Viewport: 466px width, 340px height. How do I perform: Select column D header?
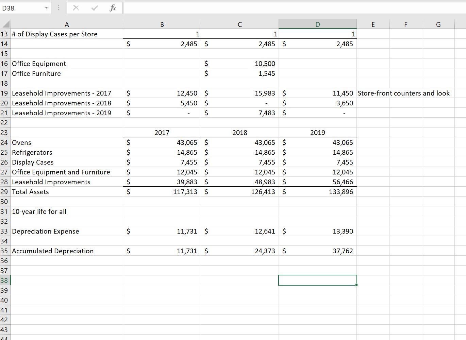point(318,24)
